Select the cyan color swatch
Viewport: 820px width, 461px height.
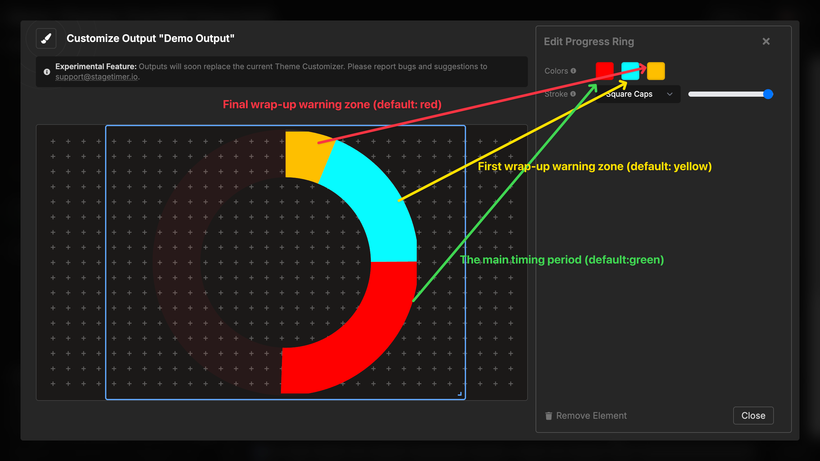coord(630,71)
